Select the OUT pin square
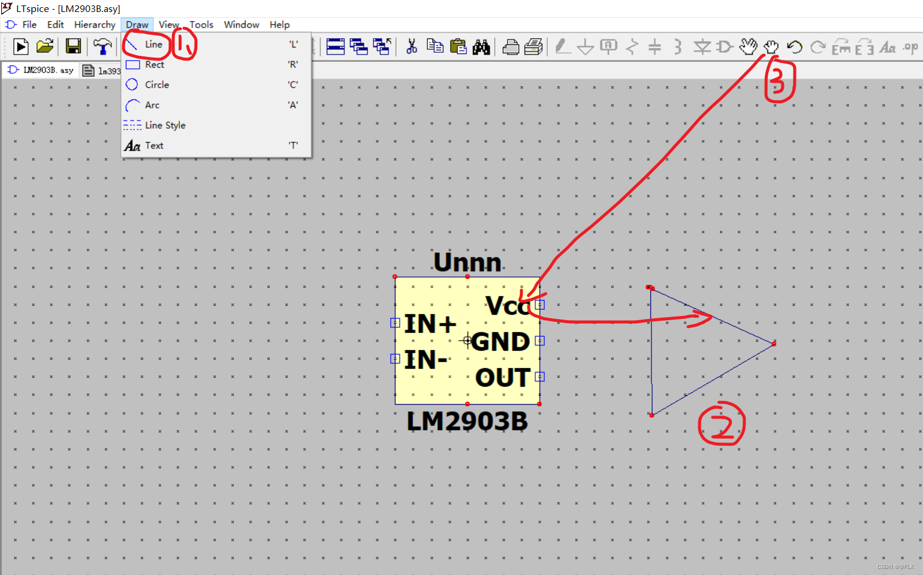The image size is (923, 575). point(539,377)
